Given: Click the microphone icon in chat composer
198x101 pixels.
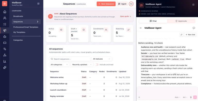Looking at the screenshot, I should tap(191, 97).
